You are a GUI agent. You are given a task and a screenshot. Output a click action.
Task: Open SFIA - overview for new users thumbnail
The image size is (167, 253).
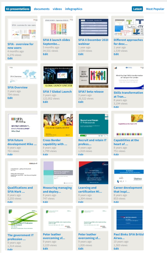[22, 29]
